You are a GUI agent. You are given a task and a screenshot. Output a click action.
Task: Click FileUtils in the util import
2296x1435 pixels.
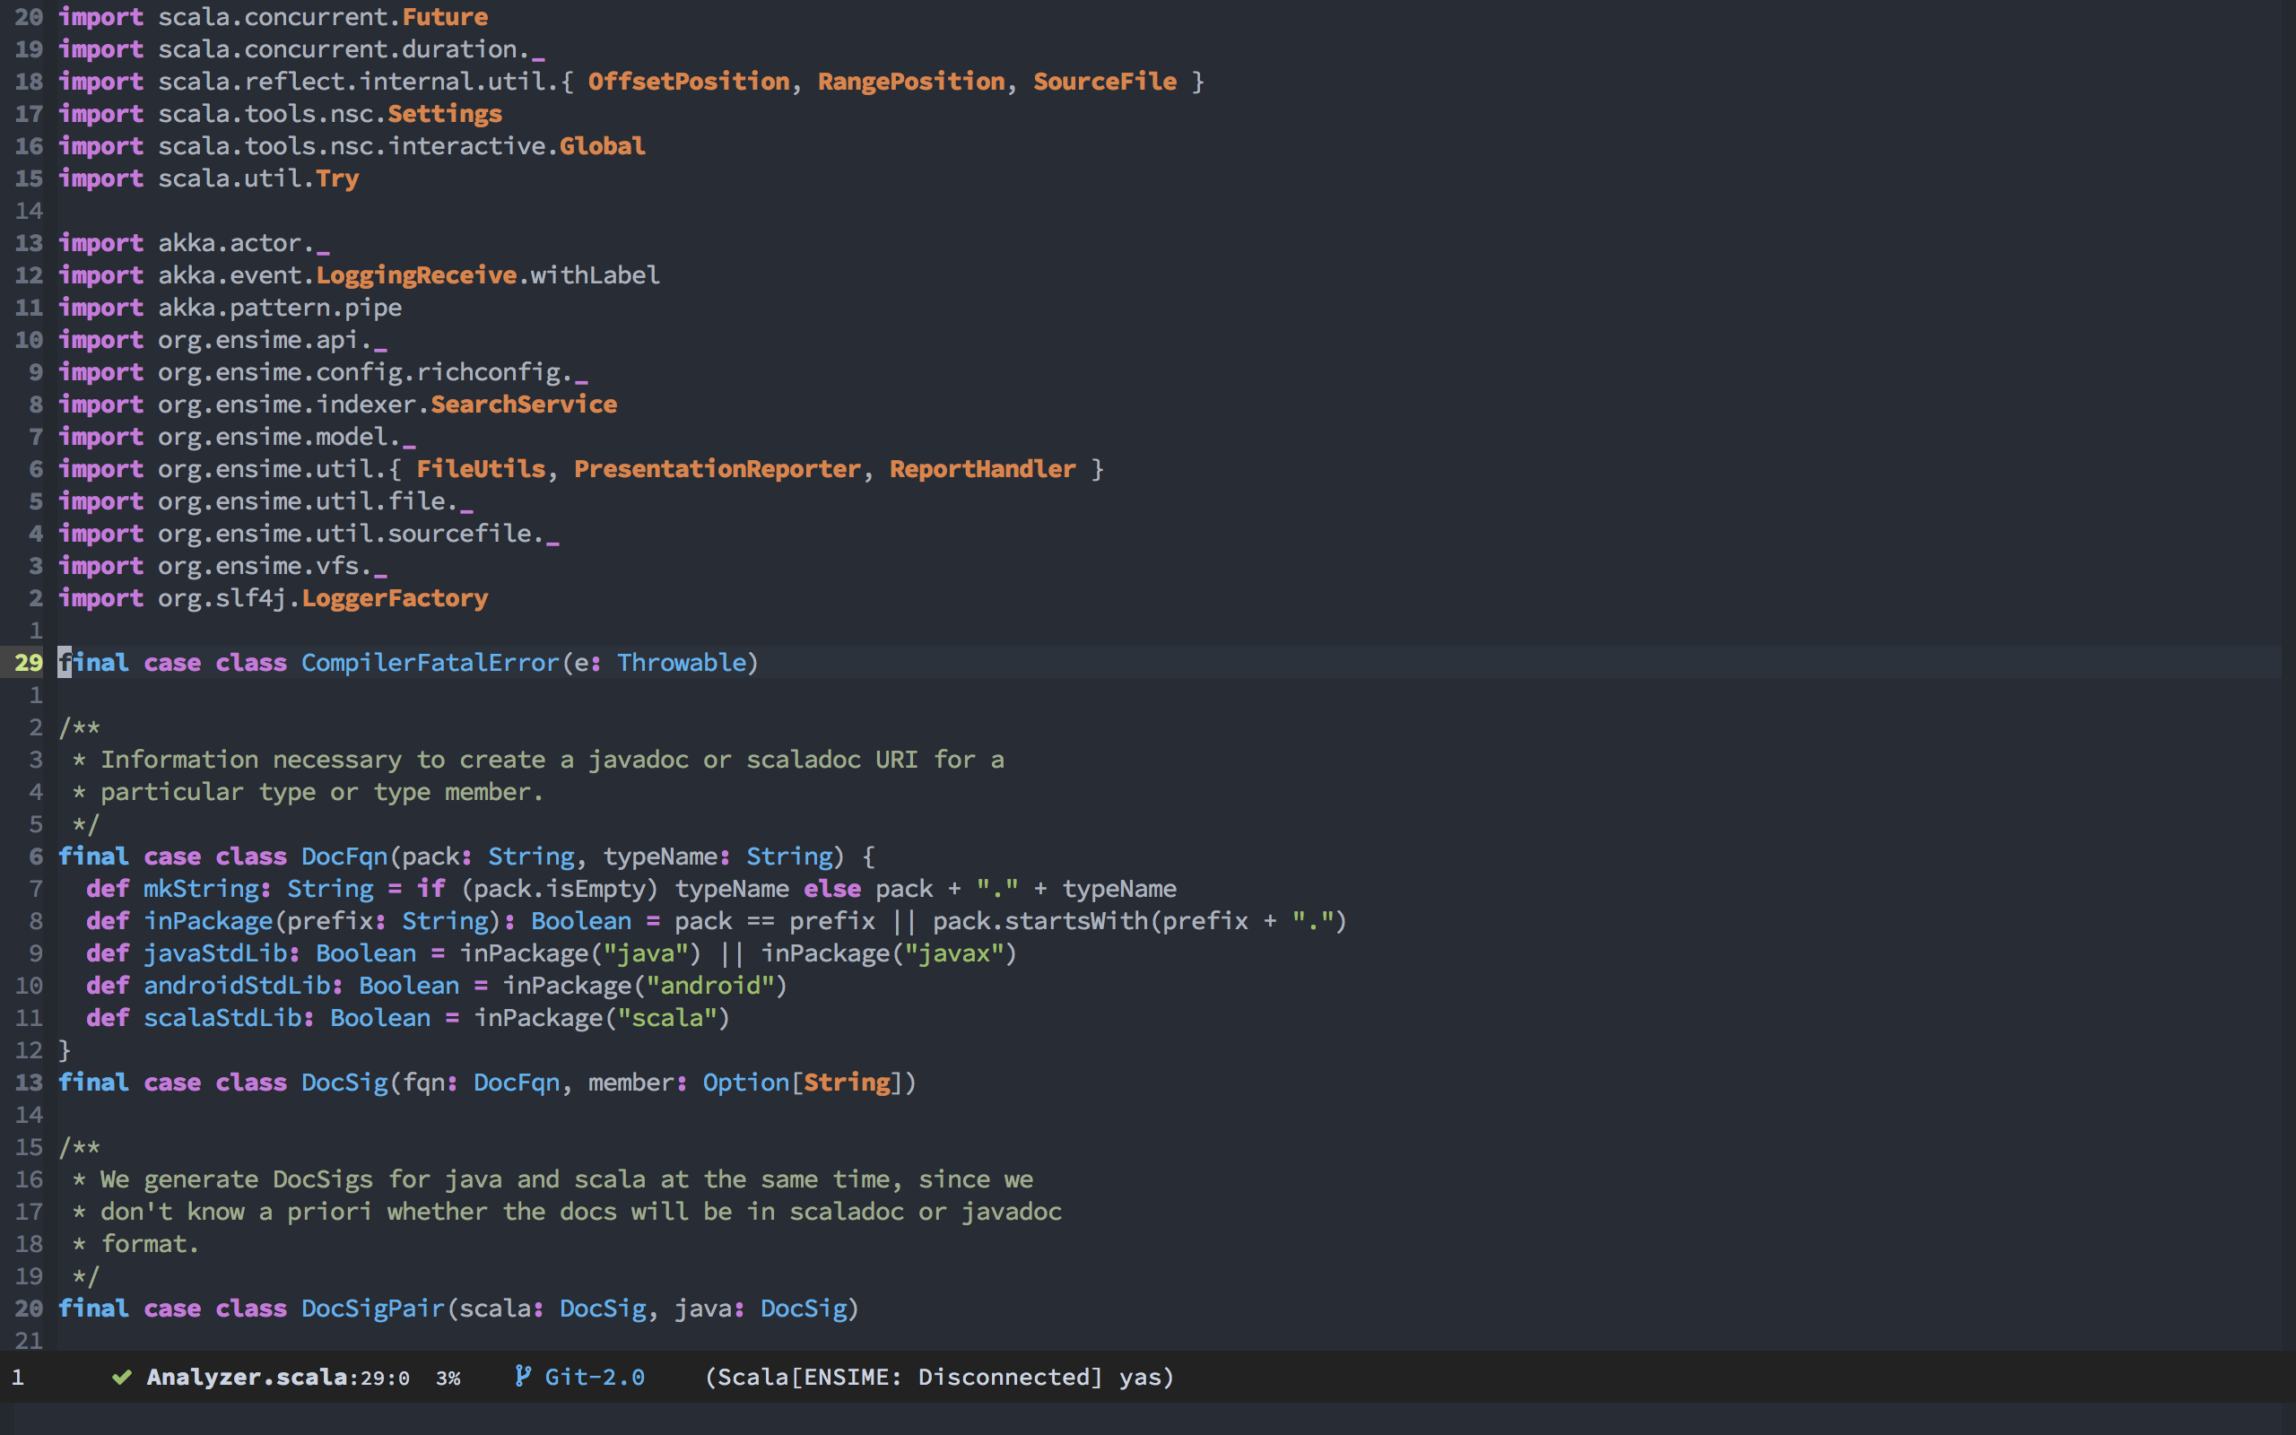(481, 469)
